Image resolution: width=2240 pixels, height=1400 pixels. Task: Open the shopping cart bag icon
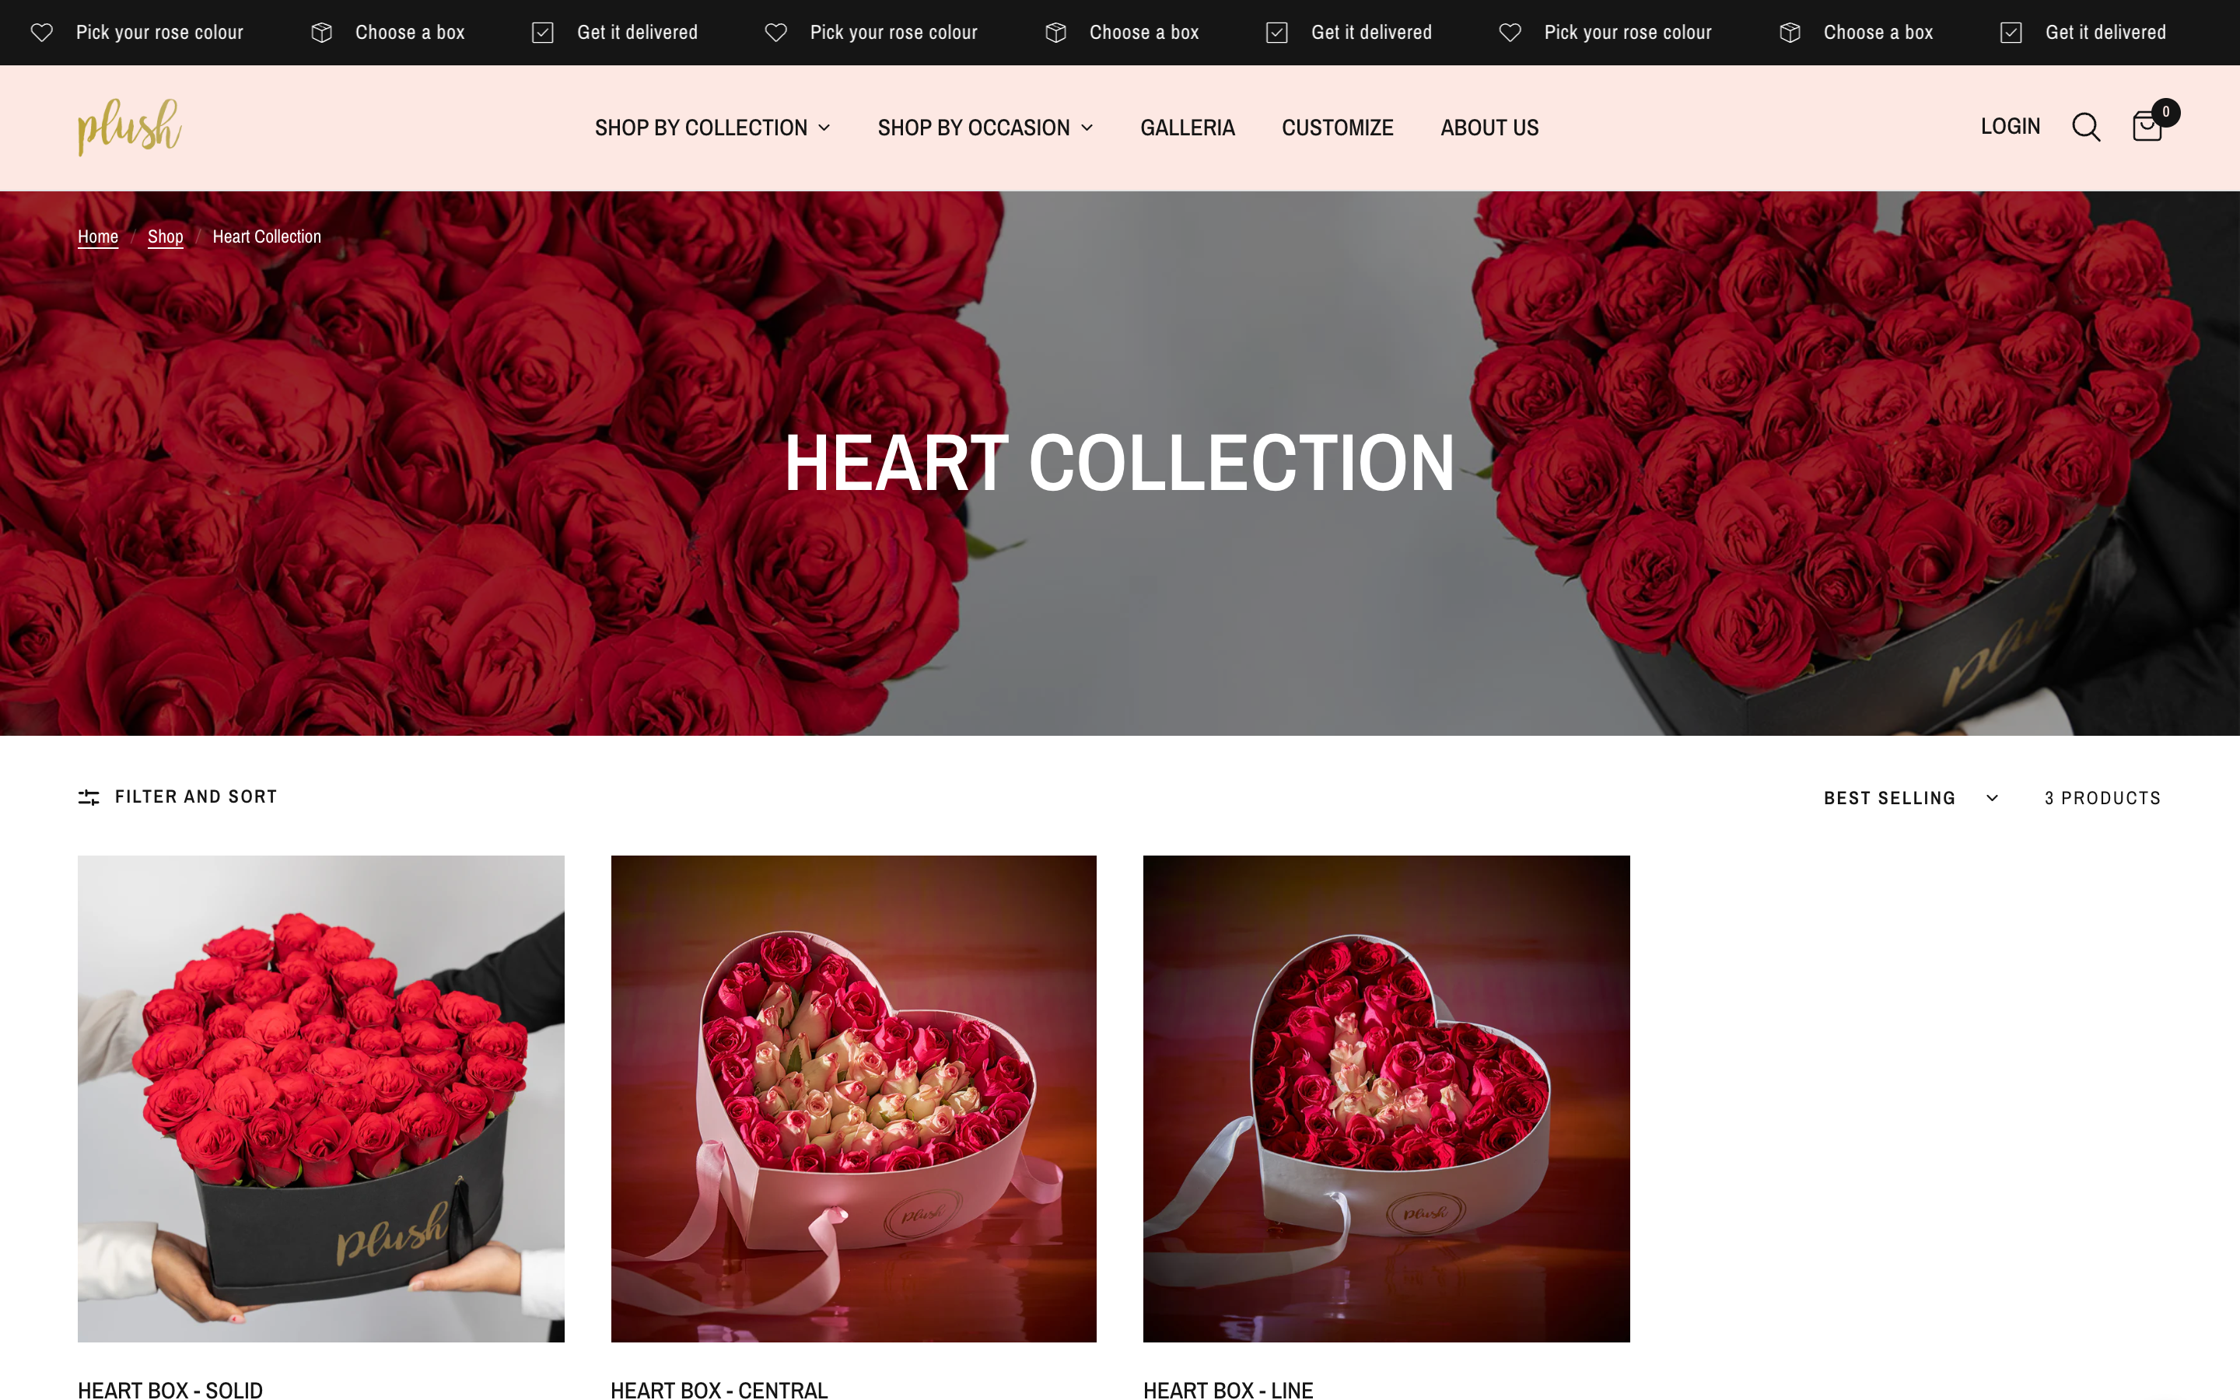click(2146, 127)
